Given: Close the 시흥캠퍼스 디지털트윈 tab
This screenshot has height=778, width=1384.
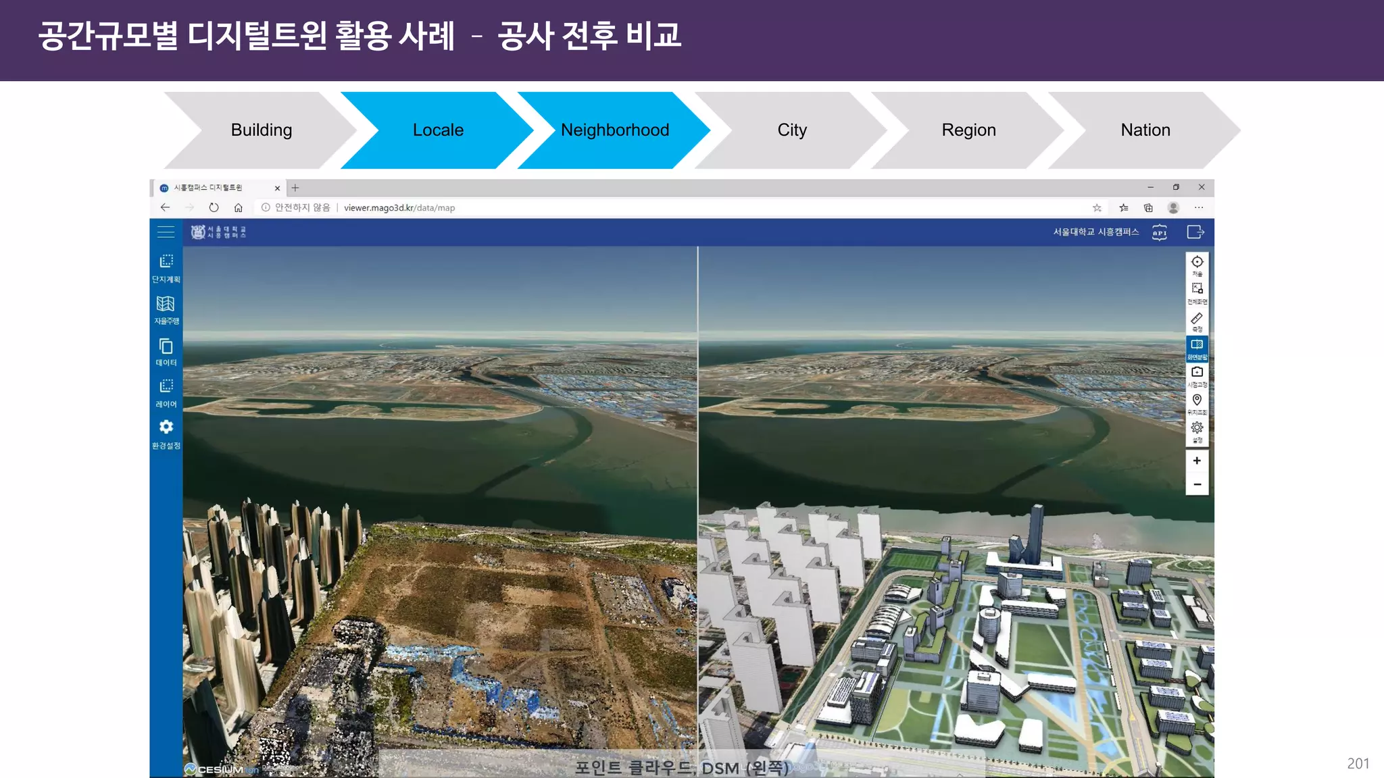Looking at the screenshot, I should tap(277, 188).
